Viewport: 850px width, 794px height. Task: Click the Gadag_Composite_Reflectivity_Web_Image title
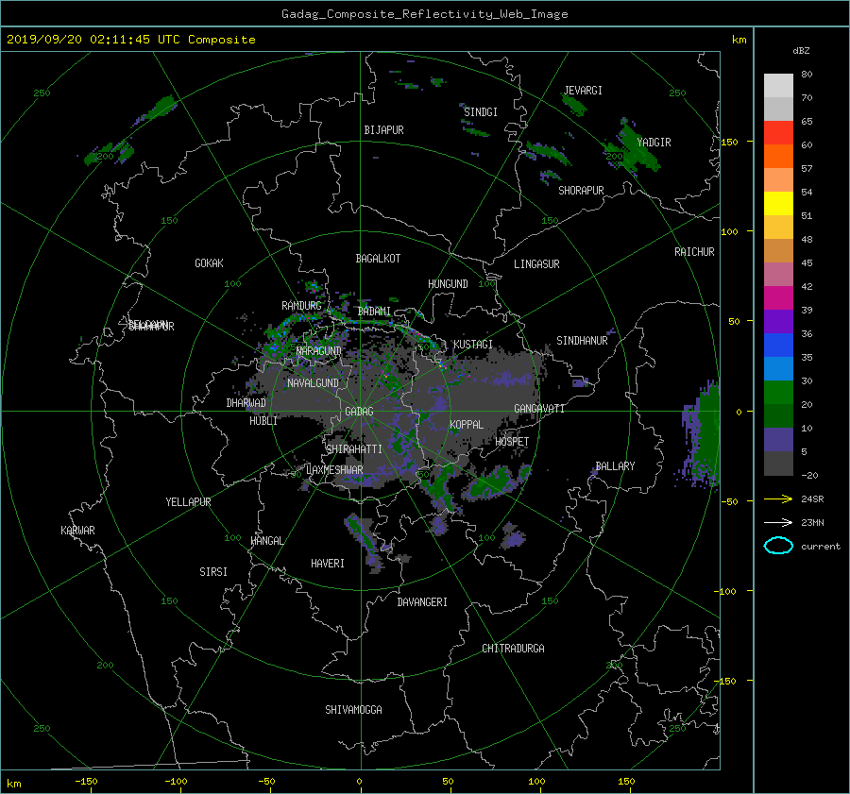[424, 14]
